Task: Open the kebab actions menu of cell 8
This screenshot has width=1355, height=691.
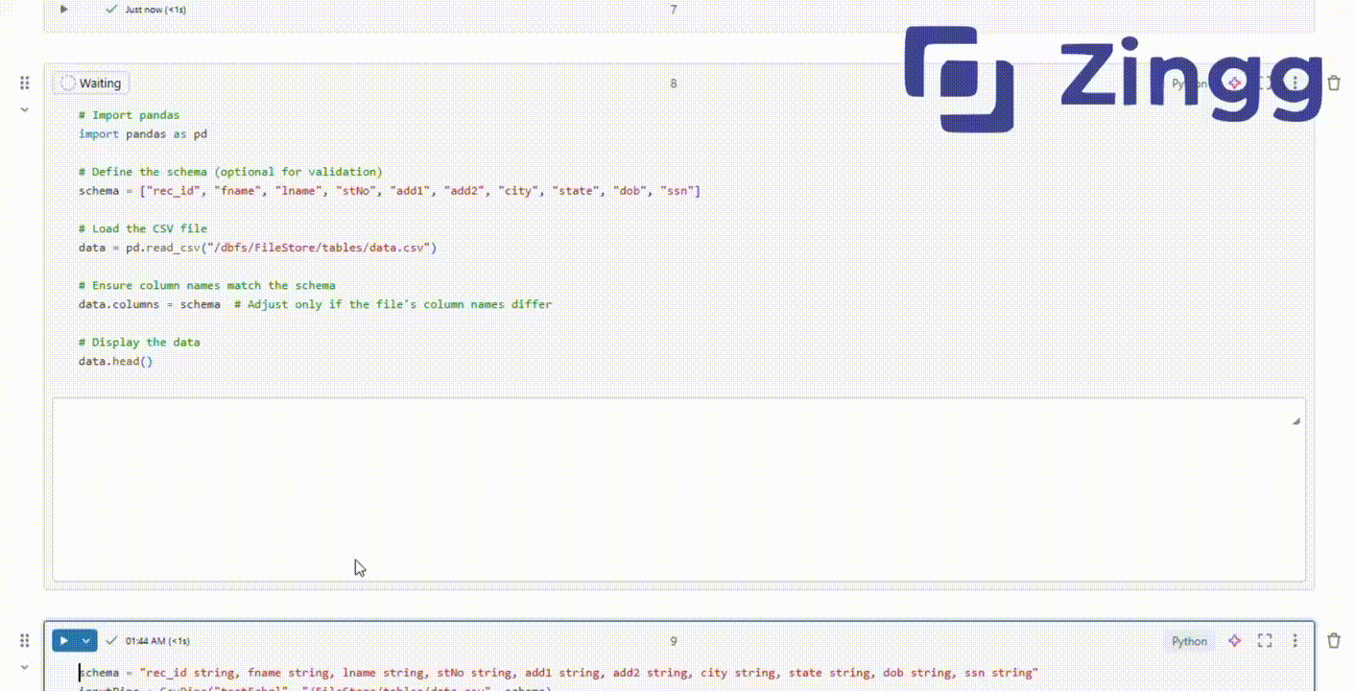Action: [x=1296, y=83]
